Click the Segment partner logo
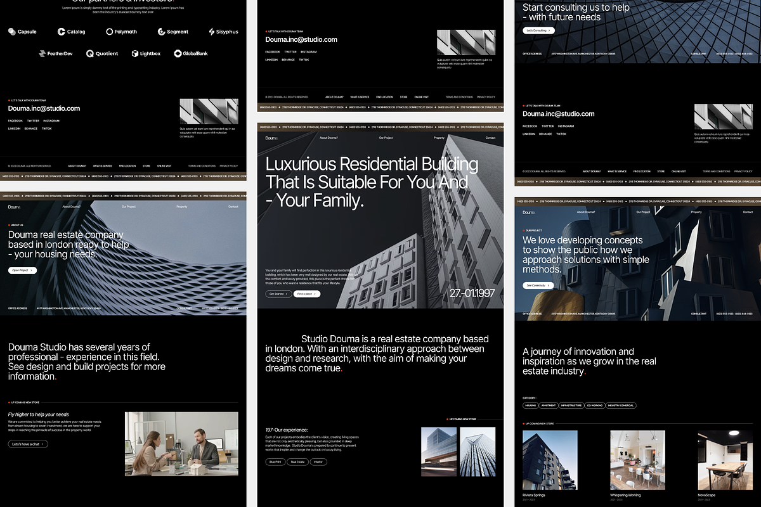Viewport: 761px width, 507px height. pos(173,32)
